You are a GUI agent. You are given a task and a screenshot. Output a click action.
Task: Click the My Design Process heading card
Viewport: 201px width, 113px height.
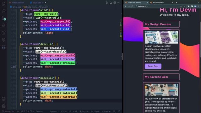pyautogui.click(x=161, y=24)
